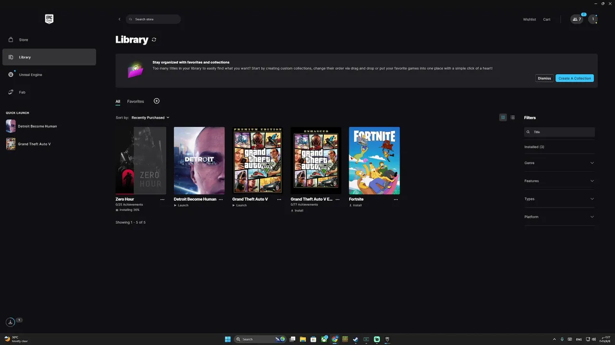
Task: Open the Fortnite cover art
Action: [374, 161]
